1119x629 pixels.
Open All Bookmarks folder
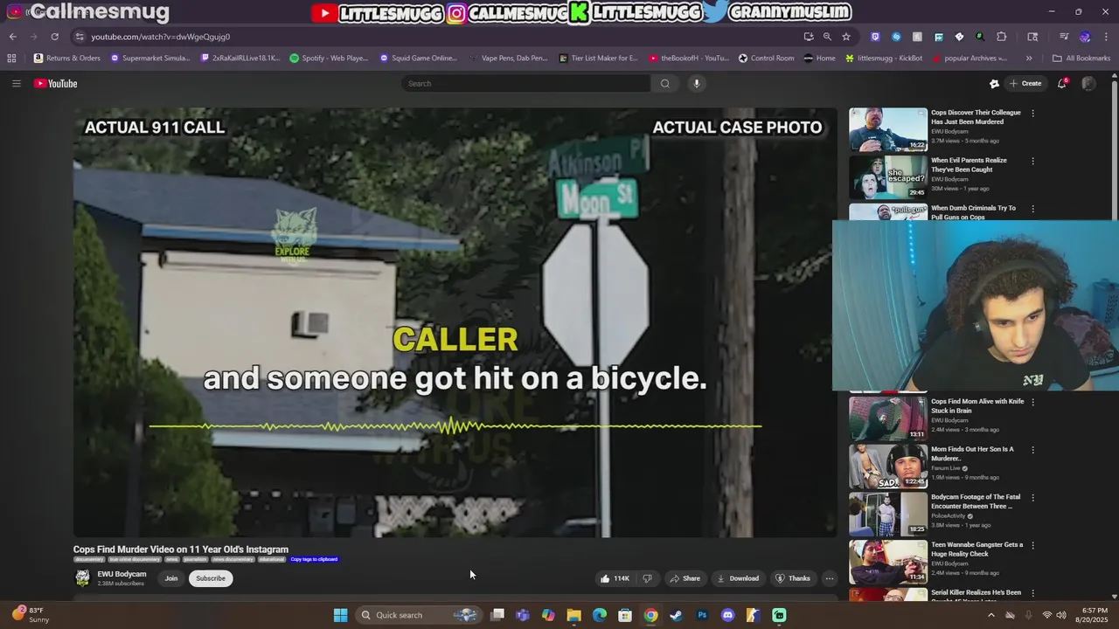[1081, 59]
